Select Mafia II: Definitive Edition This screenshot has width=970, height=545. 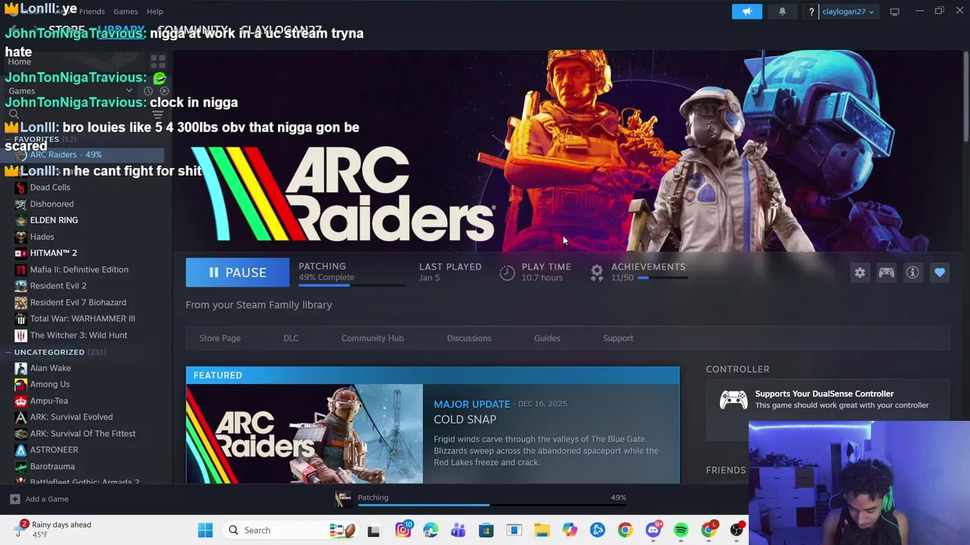pyautogui.click(x=79, y=269)
